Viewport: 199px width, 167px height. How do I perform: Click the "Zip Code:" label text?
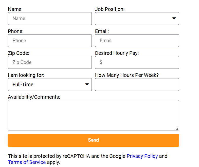click(x=19, y=53)
